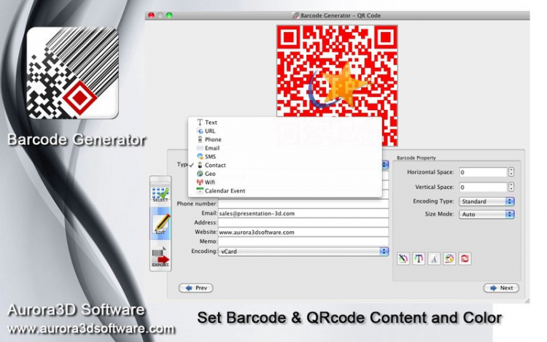Screen dimensions: 547x342
Task: Click the Phone number input field
Action: (x=303, y=203)
